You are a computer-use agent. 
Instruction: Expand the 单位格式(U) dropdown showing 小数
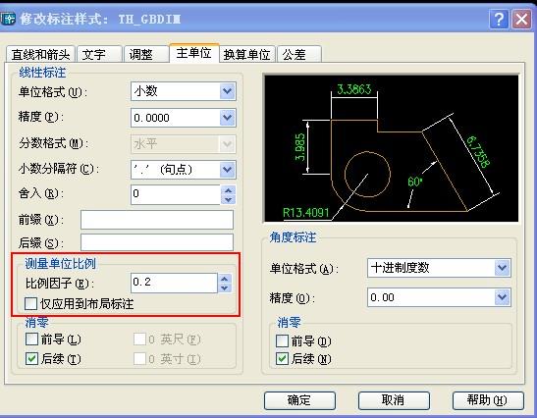(228, 91)
